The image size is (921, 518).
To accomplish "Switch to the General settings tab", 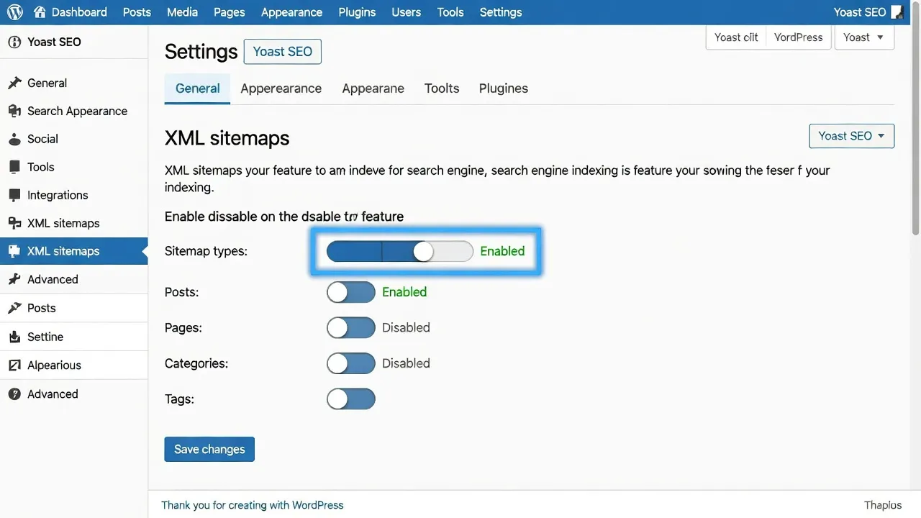I will [x=197, y=88].
